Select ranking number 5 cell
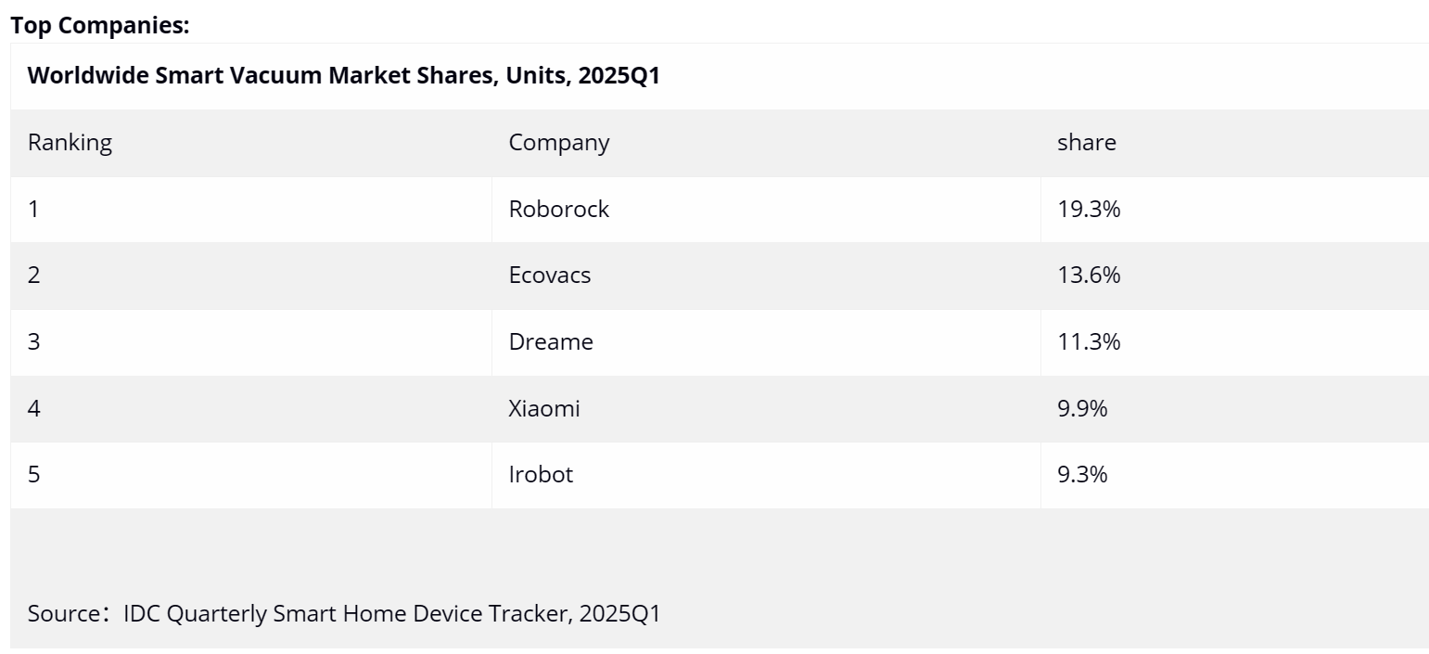The width and height of the screenshot is (1429, 654). coord(34,475)
